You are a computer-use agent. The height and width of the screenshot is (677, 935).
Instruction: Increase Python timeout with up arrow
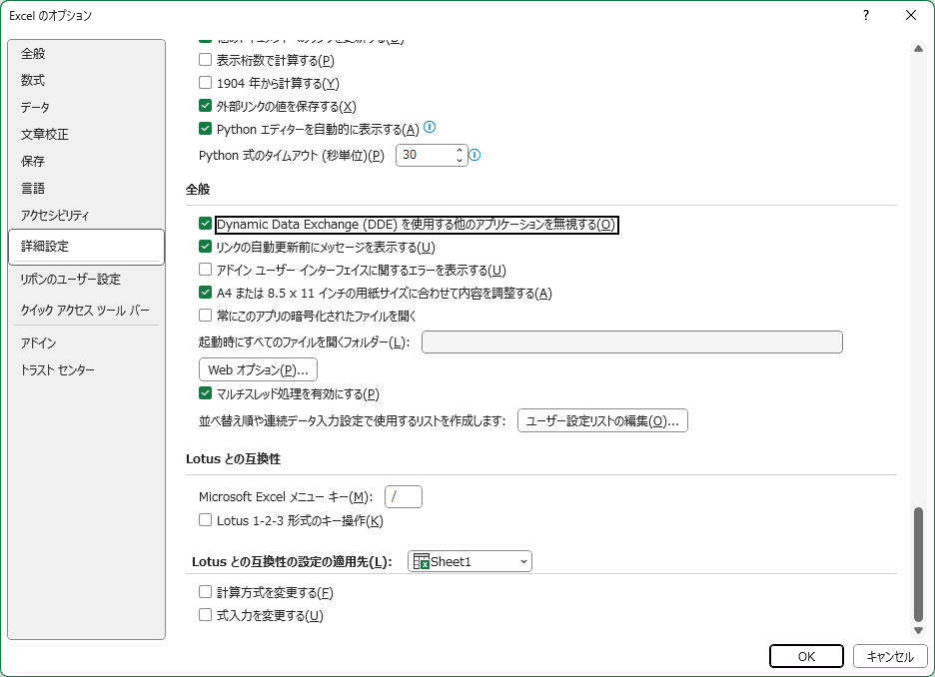click(x=460, y=150)
